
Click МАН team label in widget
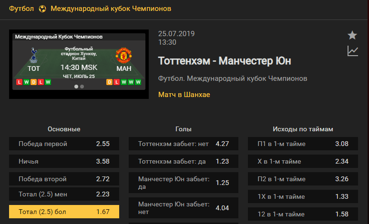(x=124, y=68)
